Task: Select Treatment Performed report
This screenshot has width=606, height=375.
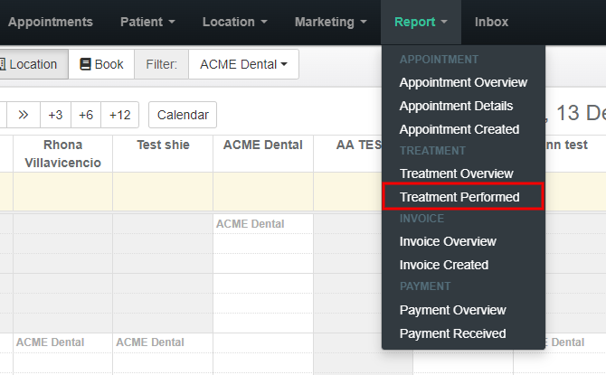Action: (463, 197)
